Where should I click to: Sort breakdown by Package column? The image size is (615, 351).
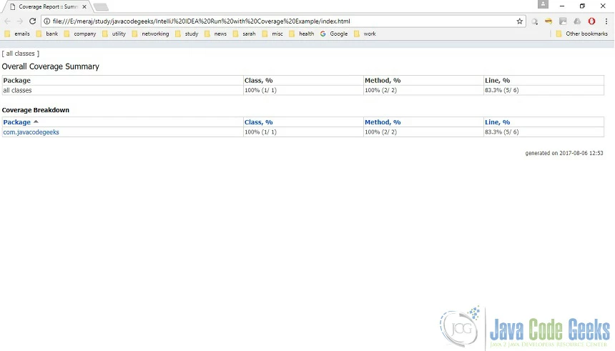17,122
